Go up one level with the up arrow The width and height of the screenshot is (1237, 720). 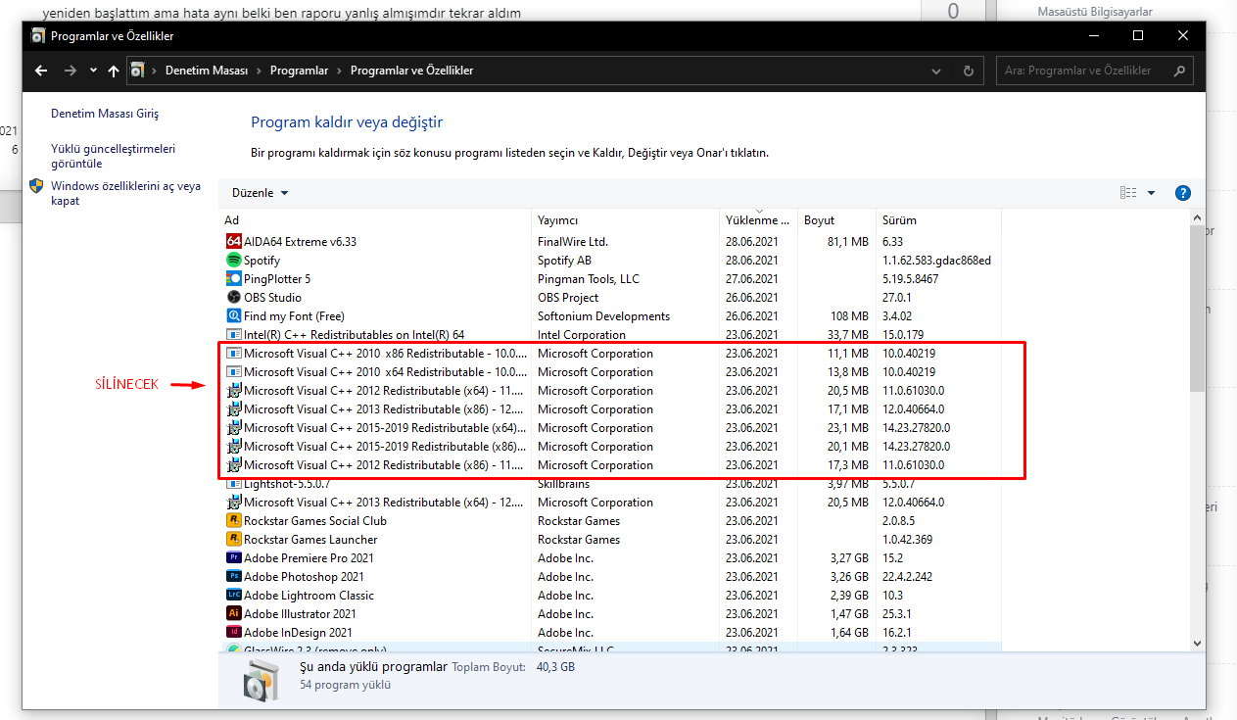click(114, 71)
